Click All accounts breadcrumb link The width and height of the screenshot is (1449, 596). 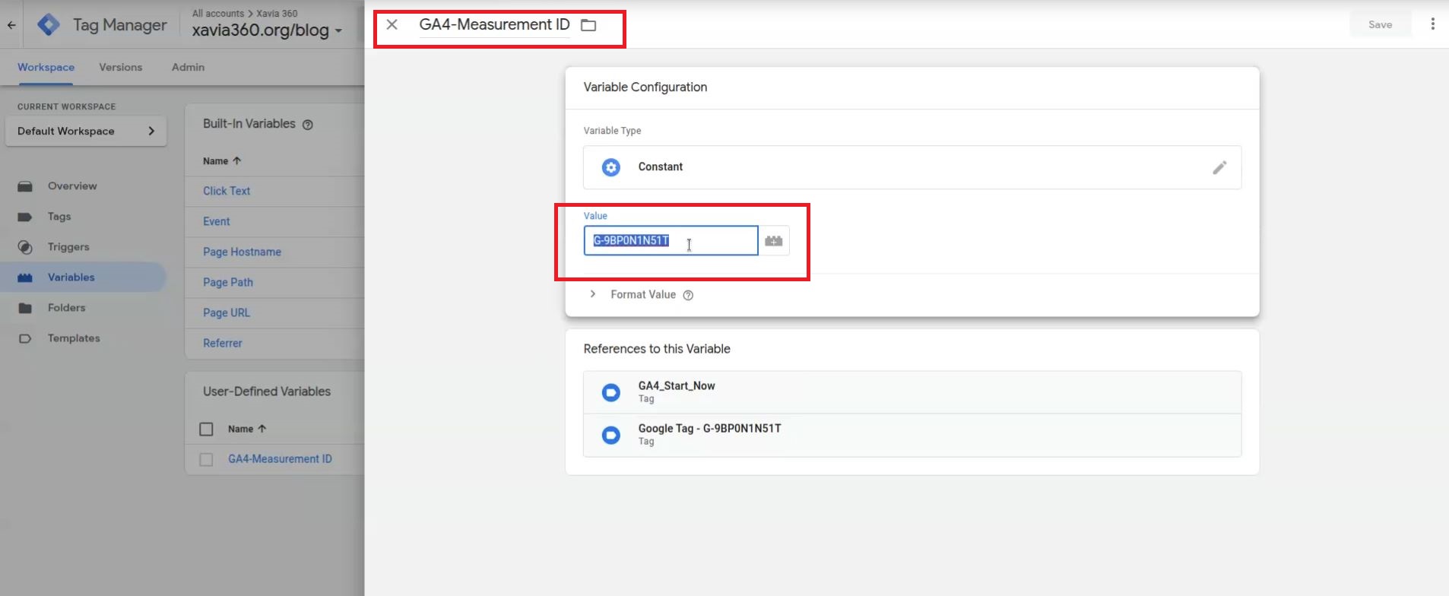point(218,13)
